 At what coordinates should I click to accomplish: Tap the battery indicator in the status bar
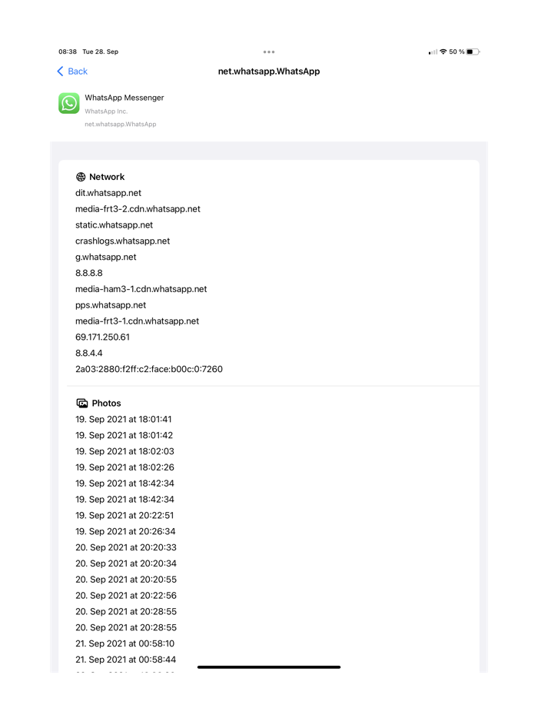[x=474, y=52]
